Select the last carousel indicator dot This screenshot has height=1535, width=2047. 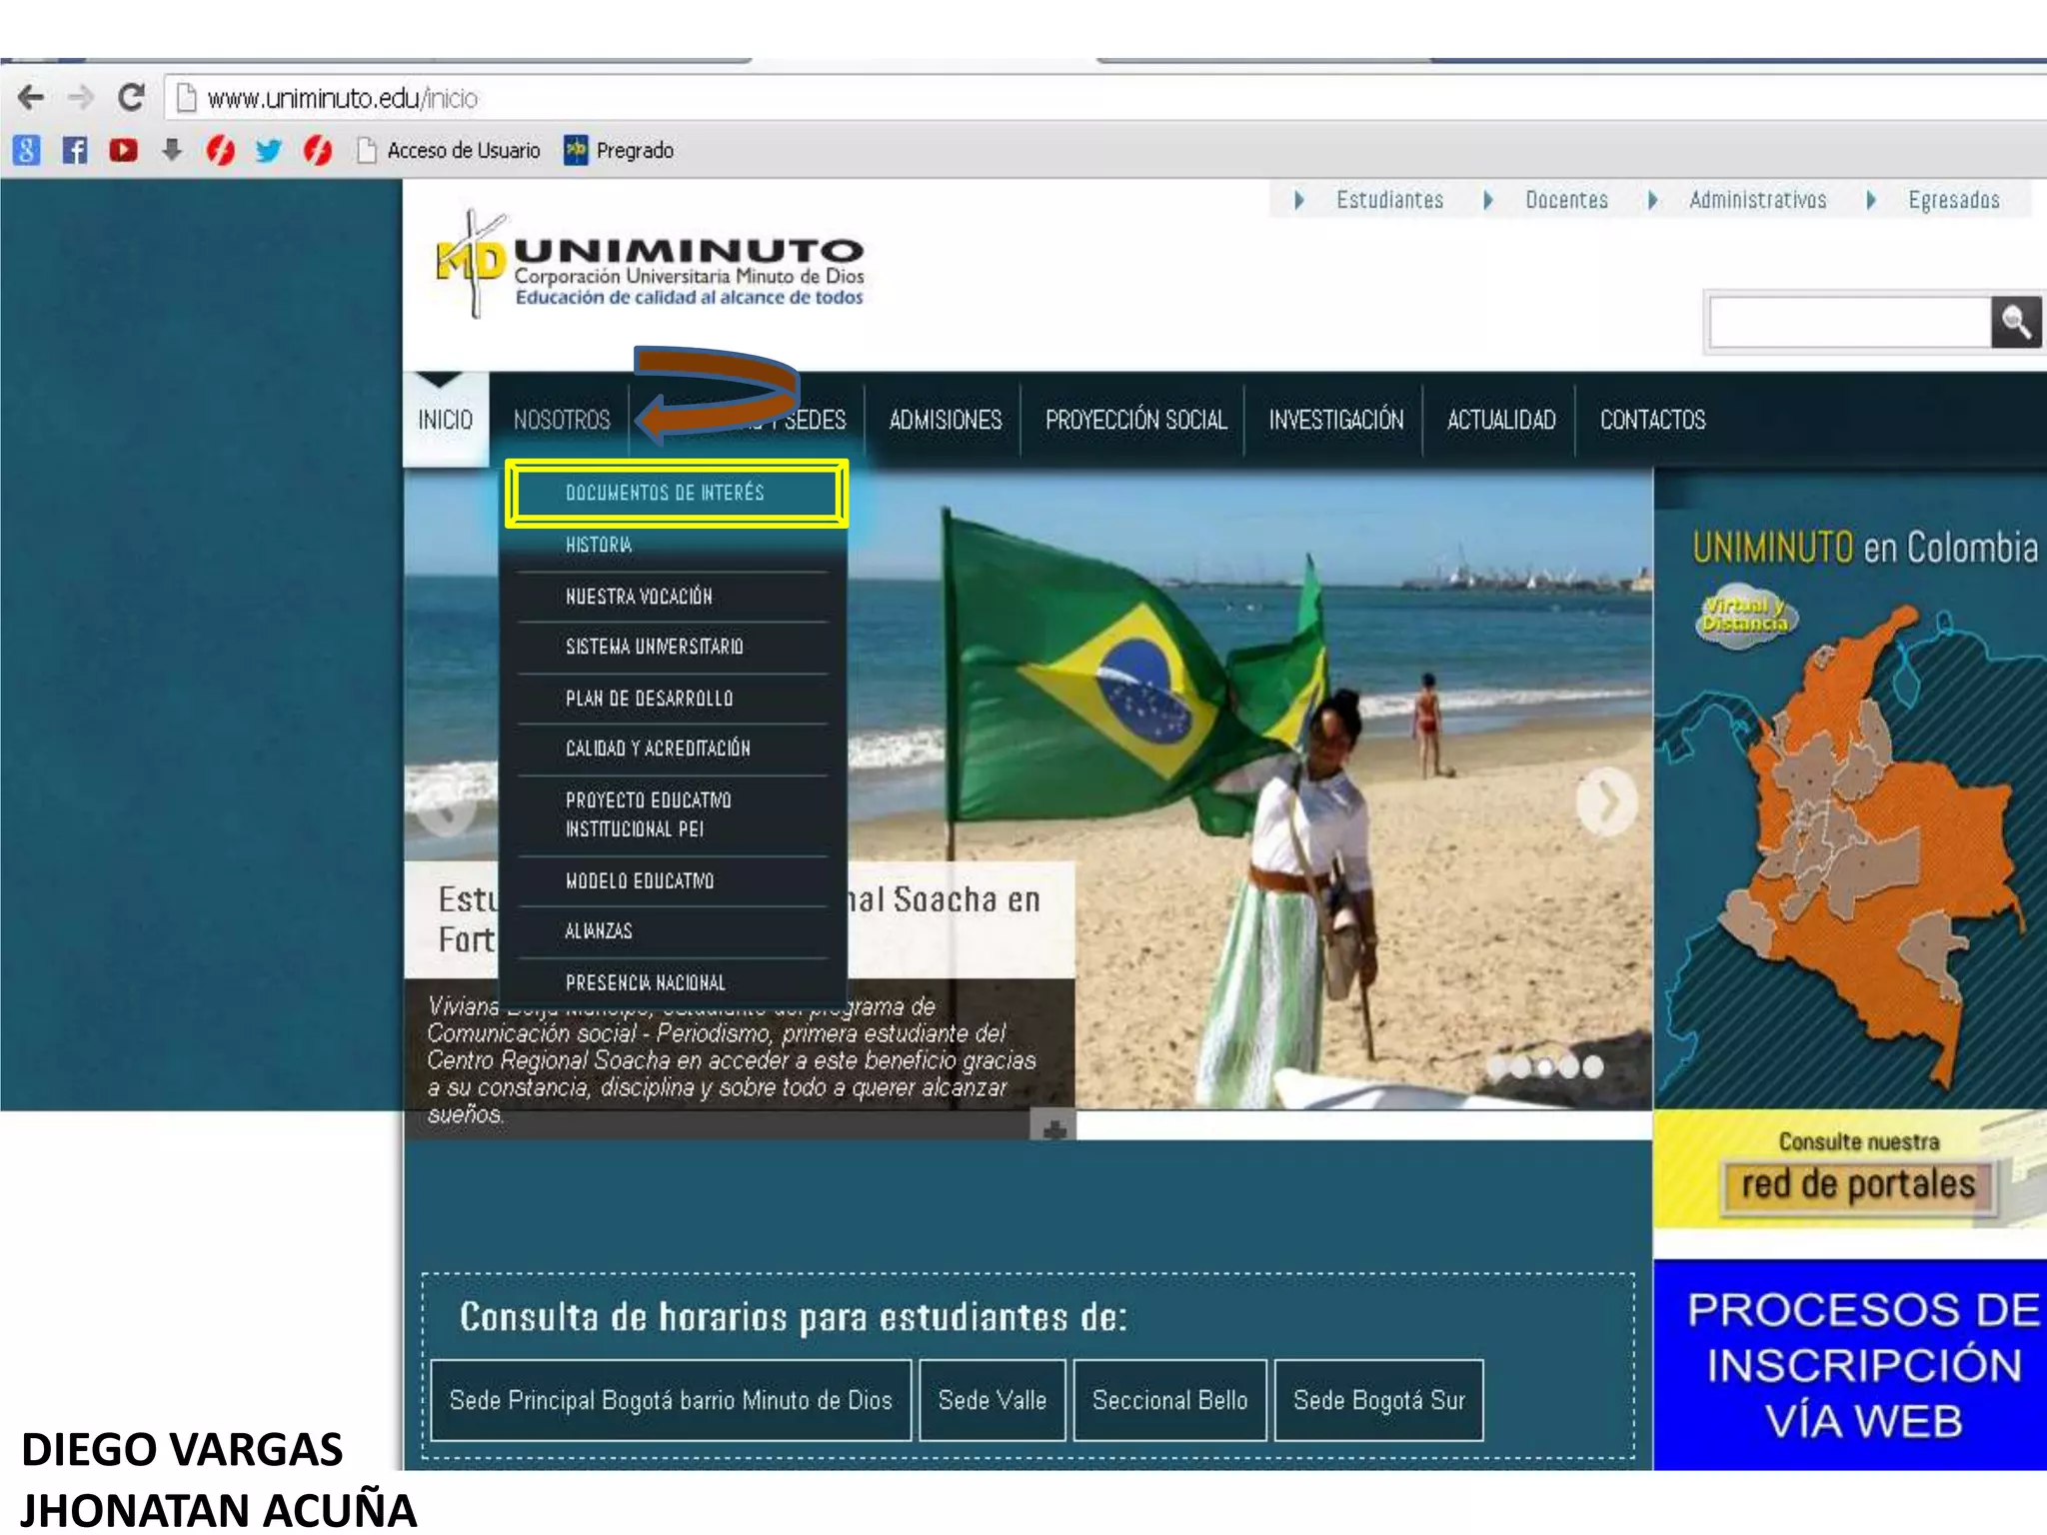point(1593,1067)
